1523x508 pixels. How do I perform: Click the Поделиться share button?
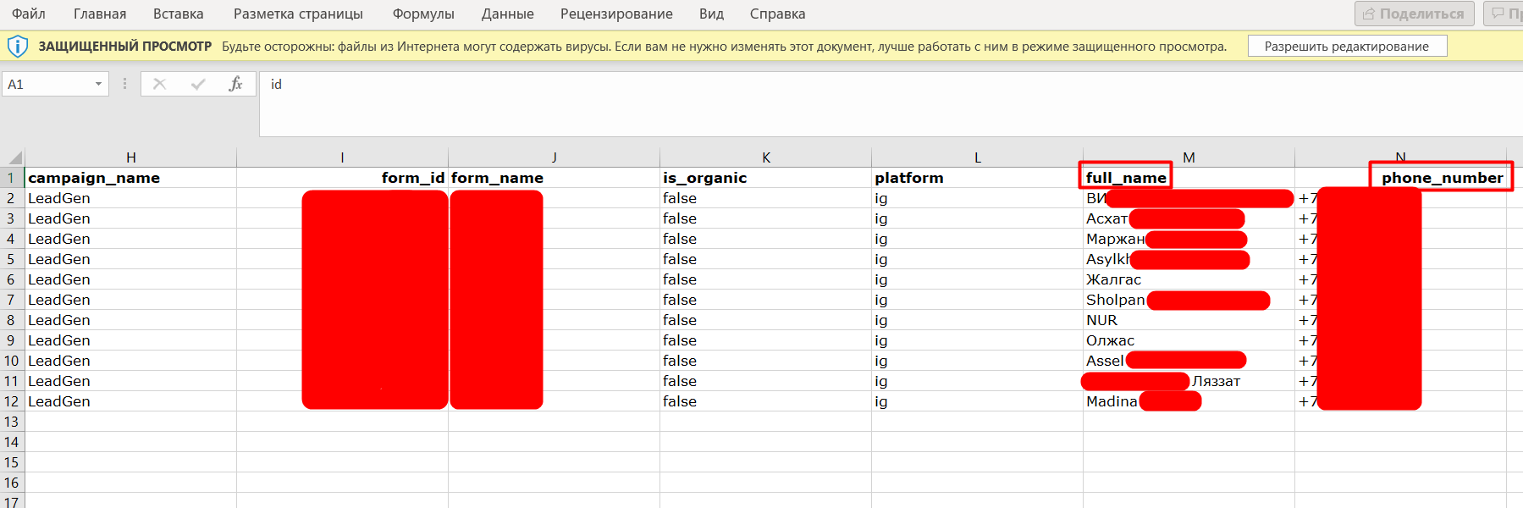coord(1413,14)
